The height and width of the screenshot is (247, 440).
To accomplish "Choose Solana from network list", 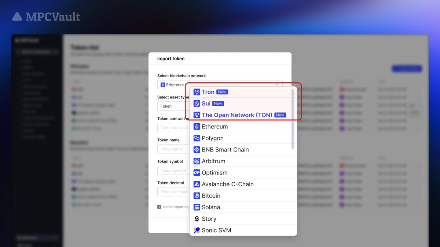I will click(243, 207).
